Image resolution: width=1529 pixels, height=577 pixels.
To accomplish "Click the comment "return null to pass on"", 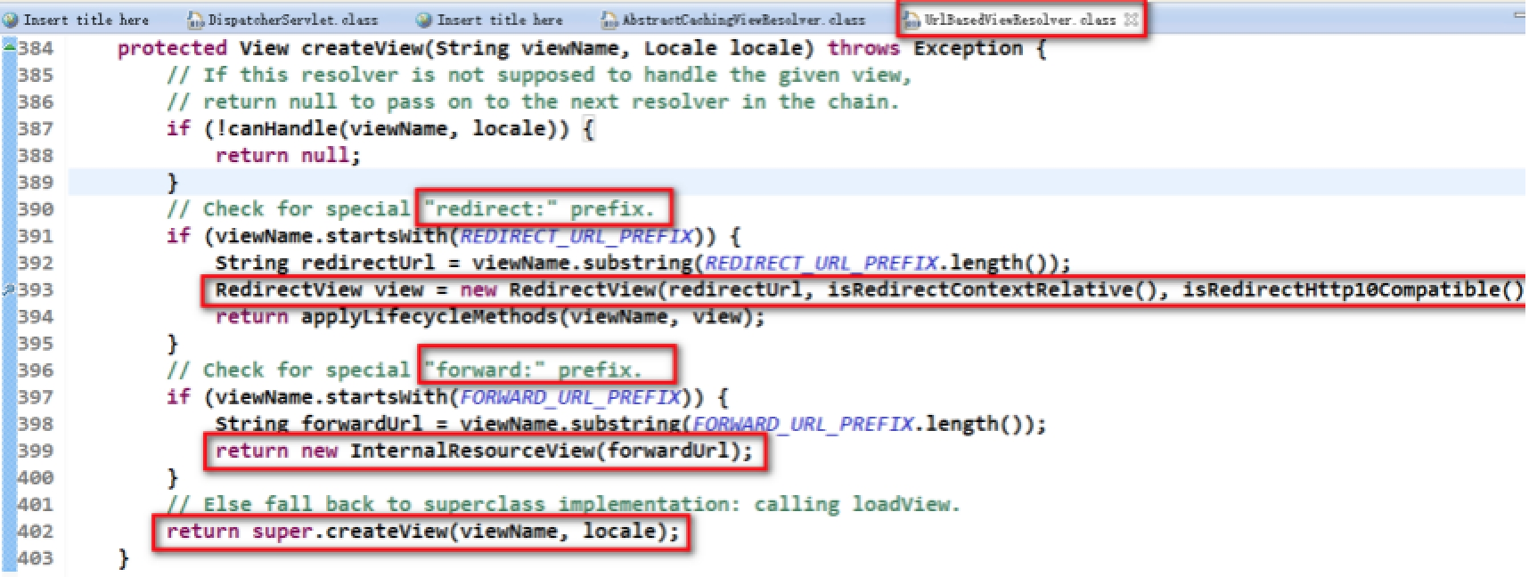I will [533, 102].
